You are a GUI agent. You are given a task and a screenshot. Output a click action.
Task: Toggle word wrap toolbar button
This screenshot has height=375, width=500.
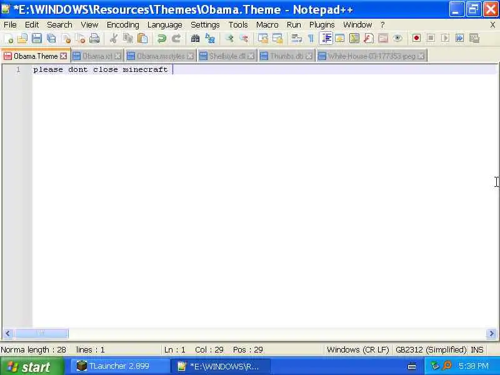coord(296,39)
